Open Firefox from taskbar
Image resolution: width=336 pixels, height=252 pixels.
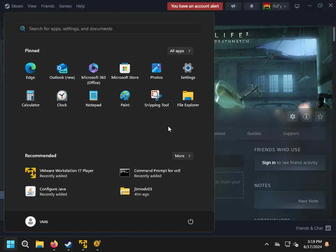(x=54, y=244)
